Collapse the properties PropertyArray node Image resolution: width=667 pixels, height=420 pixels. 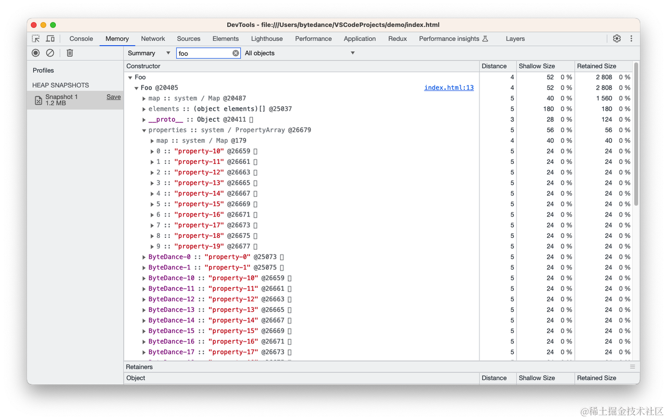[x=144, y=130]
